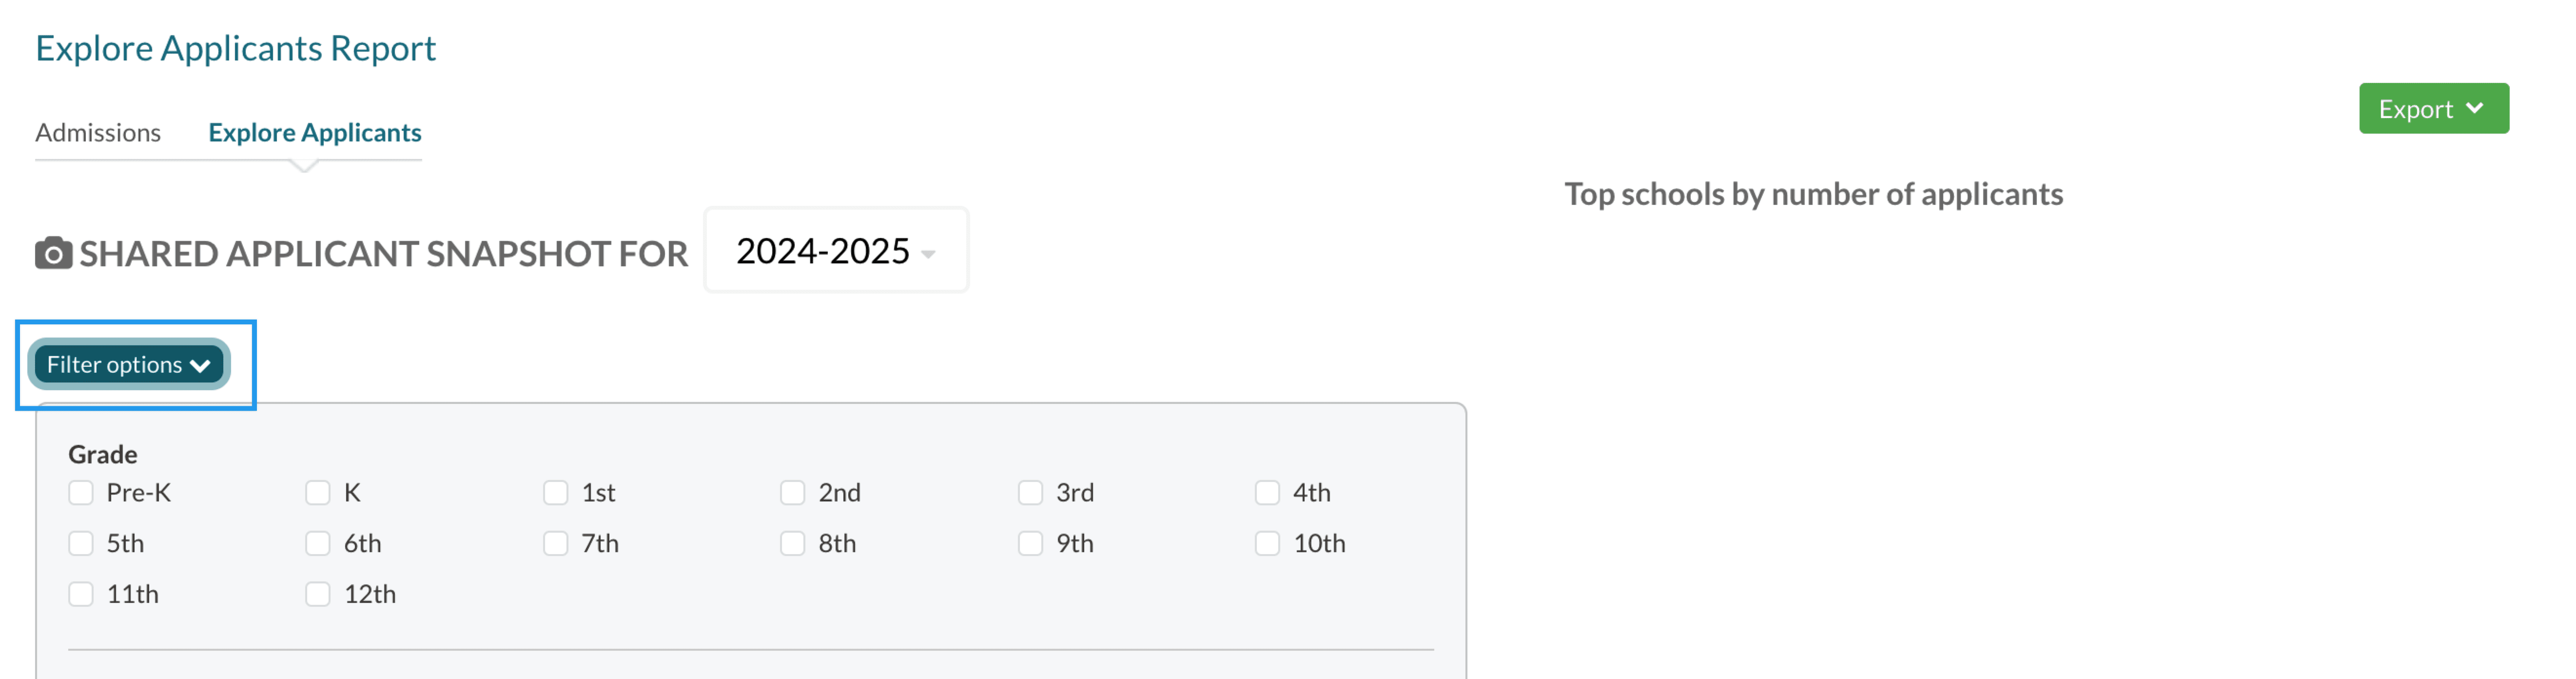Check the 11th grade checkbox

81,594
